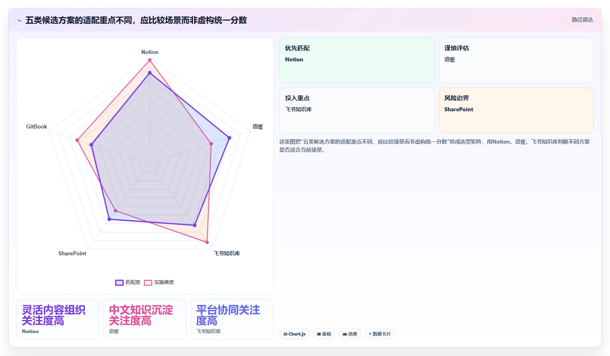The width and height of the screenshot is (610, 356).
Task: Open the 风险边界 SharePoint card
Action: (x=516, y=110)
